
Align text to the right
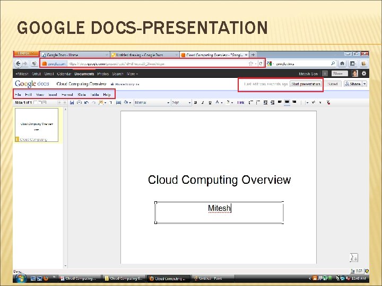point(294,102)
